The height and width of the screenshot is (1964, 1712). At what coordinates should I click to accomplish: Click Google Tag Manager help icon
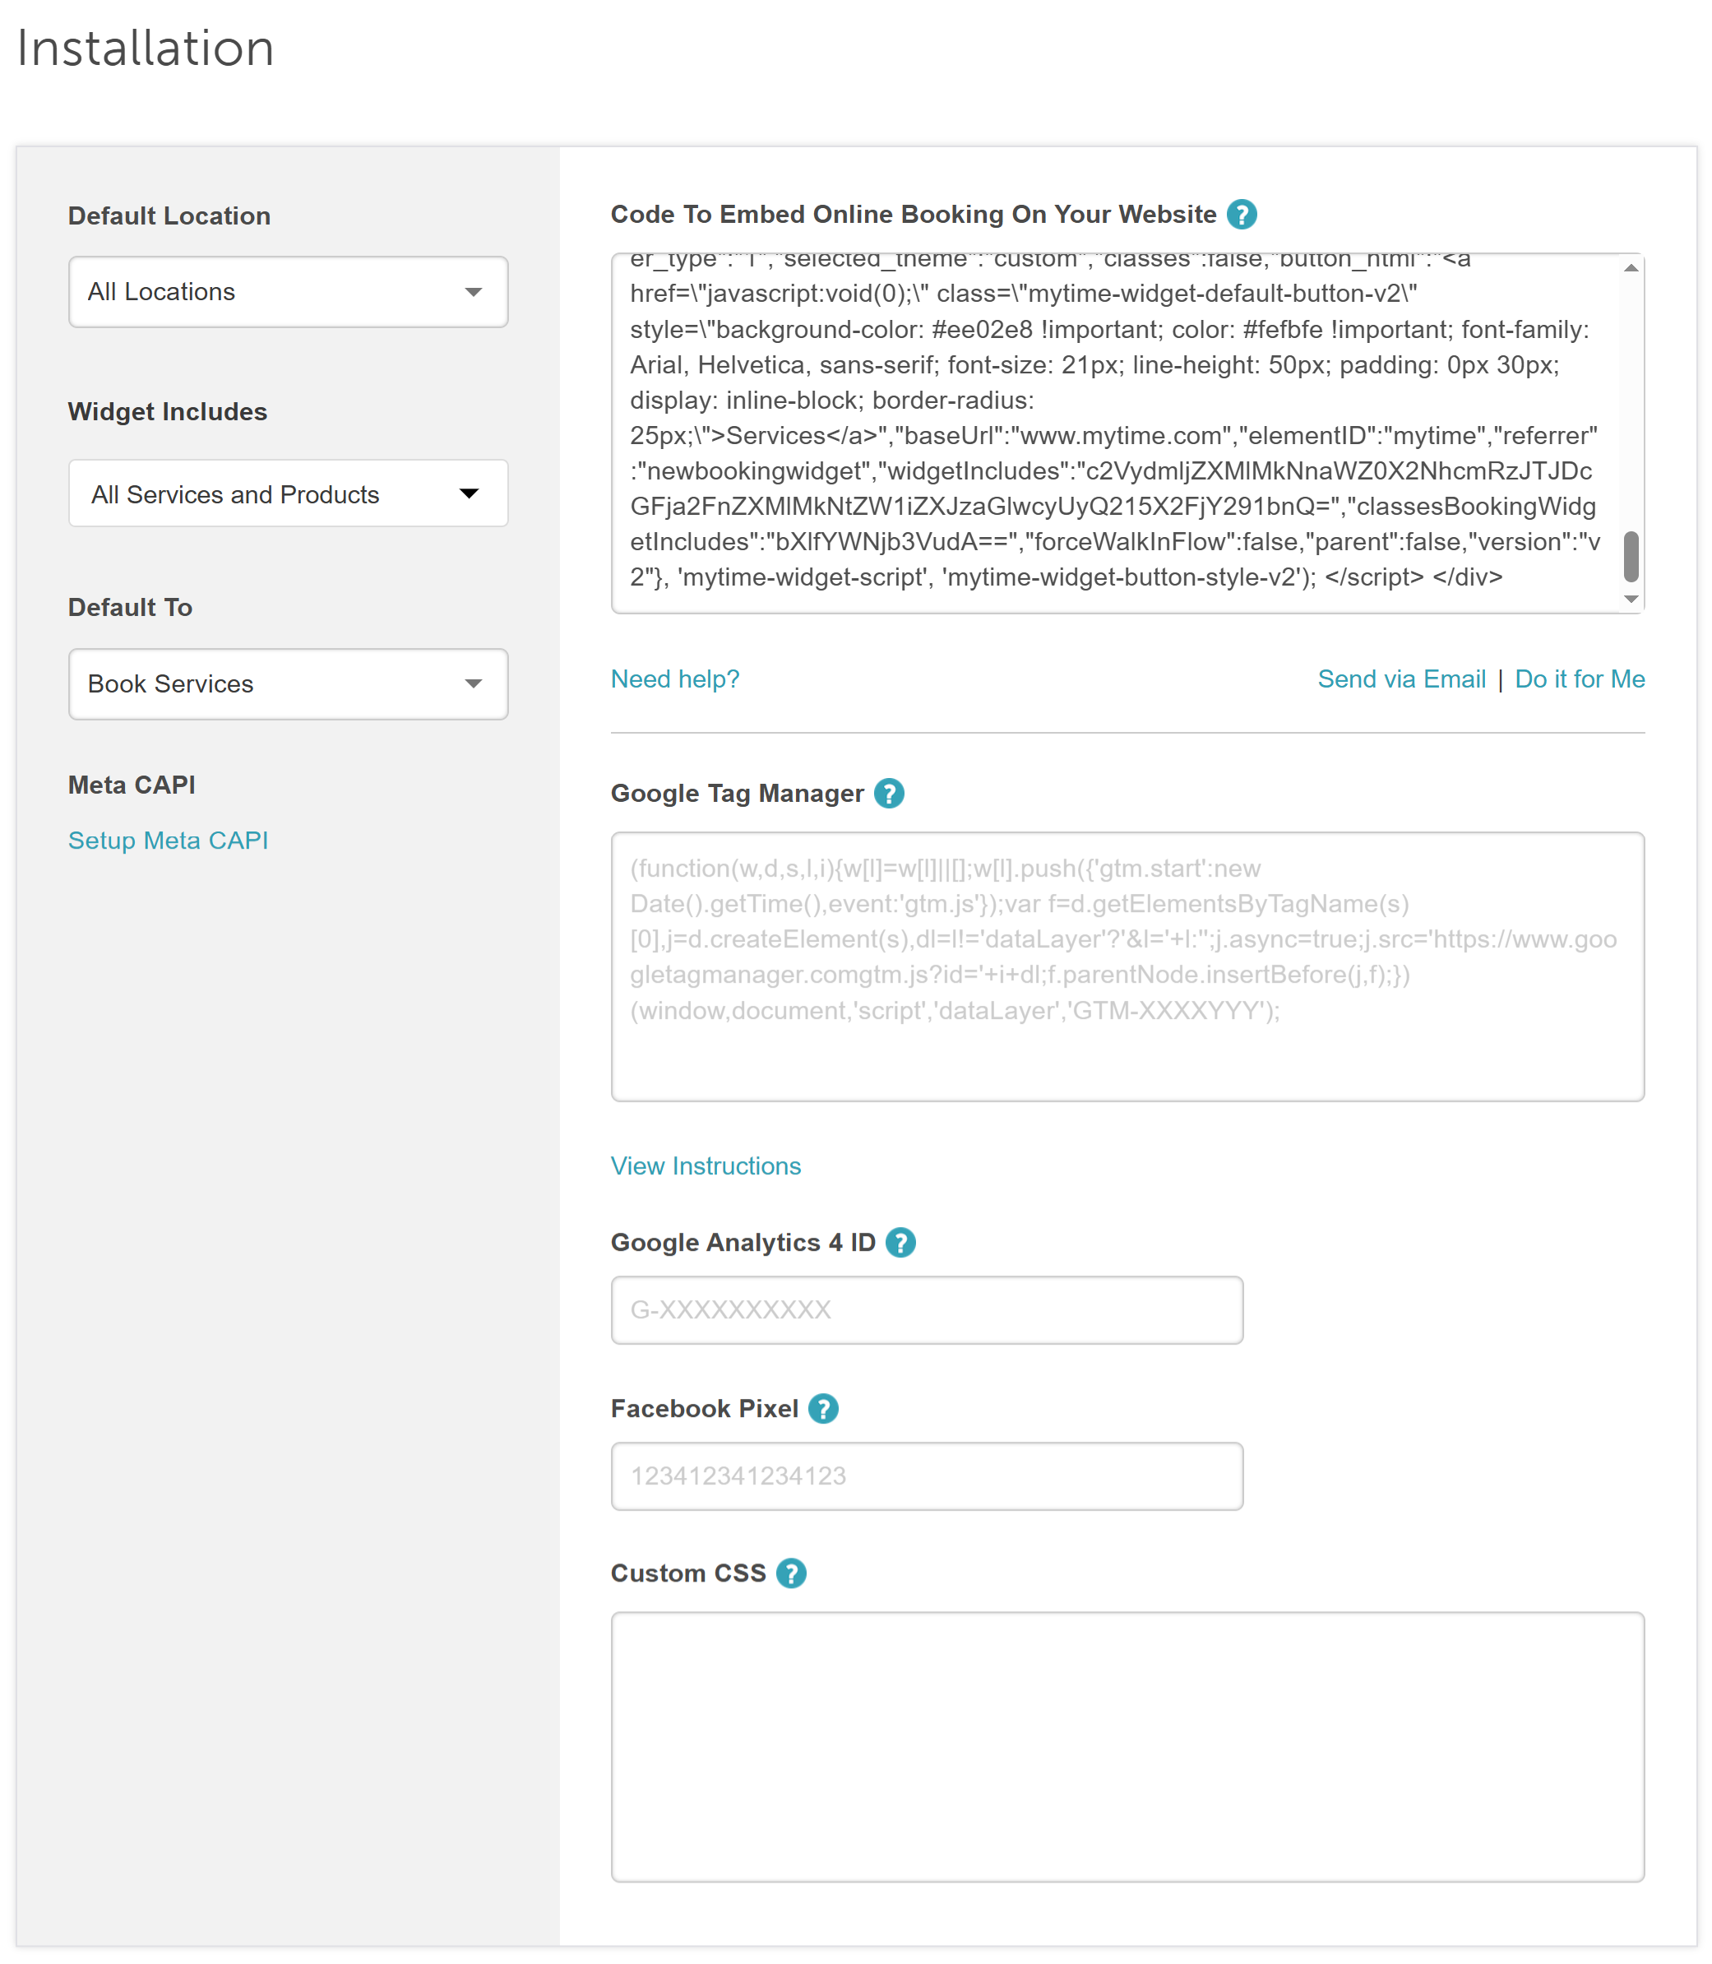click(x=889, y=793)
